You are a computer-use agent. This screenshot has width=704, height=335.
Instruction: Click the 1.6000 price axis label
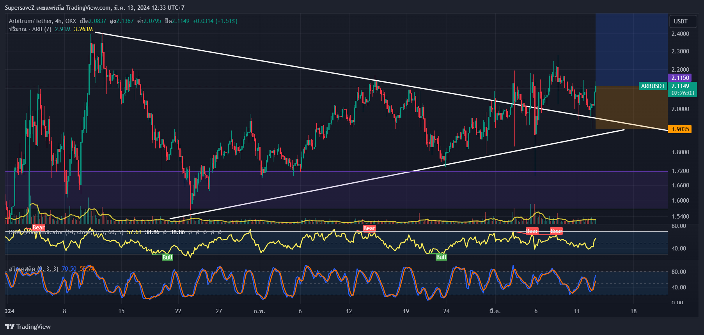coord(680,201)
